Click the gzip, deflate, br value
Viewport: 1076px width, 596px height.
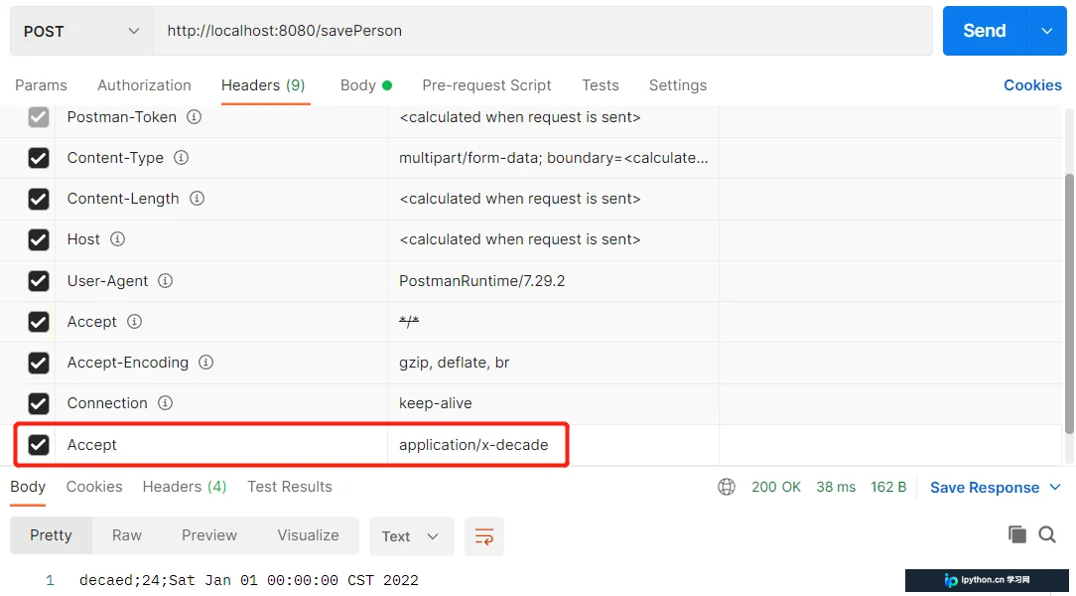[x=455, y=363]
